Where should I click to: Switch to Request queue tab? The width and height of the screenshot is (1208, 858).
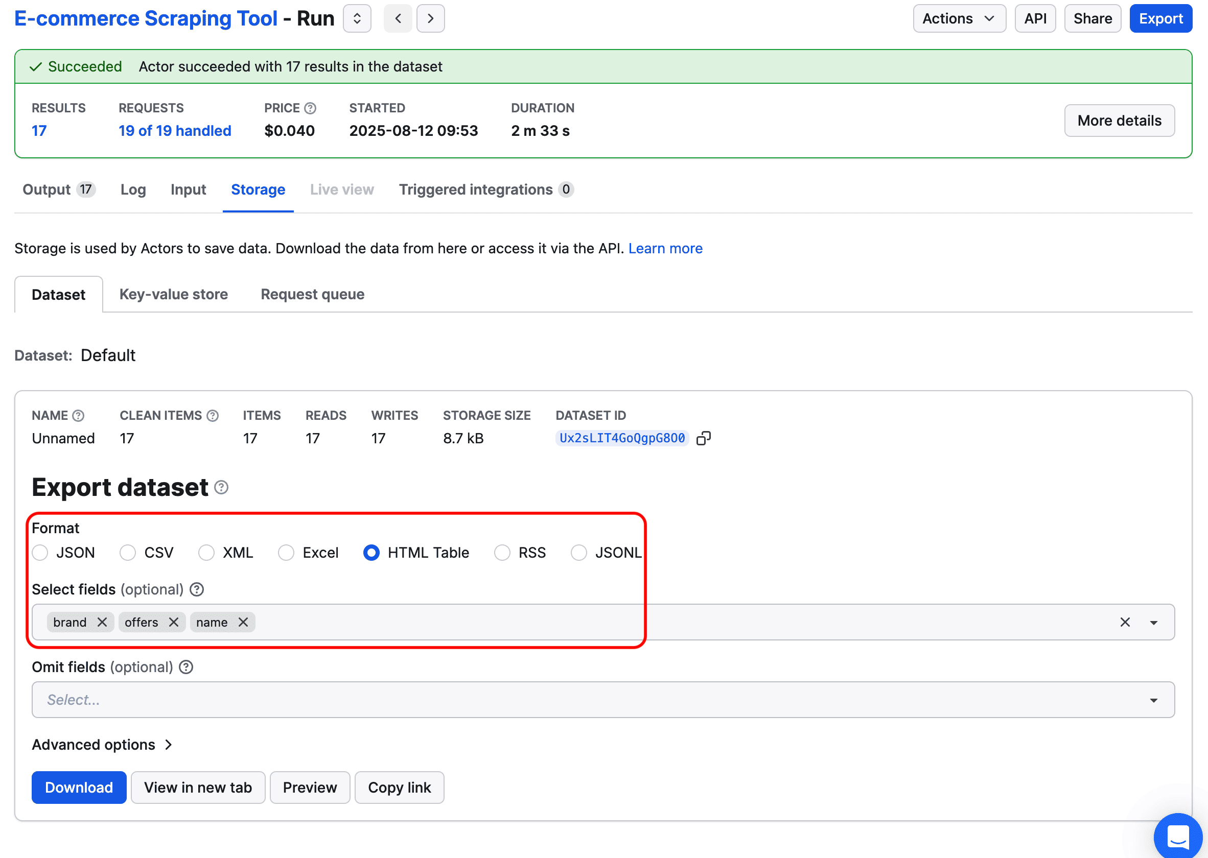tap(312, 294)
